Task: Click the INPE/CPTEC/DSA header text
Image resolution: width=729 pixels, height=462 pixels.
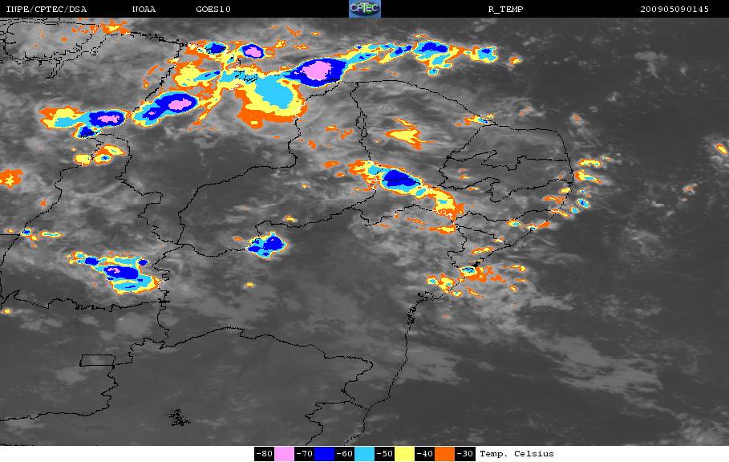Action: click(x=46, y=10)
